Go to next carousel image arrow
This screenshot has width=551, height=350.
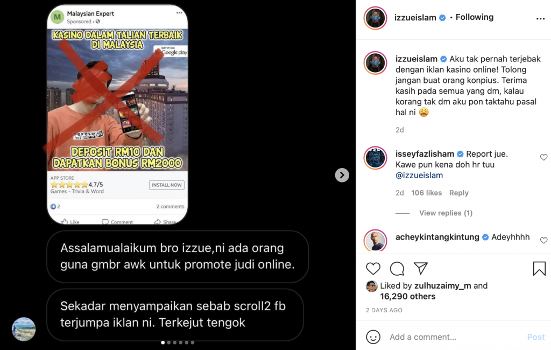[342, 175]
